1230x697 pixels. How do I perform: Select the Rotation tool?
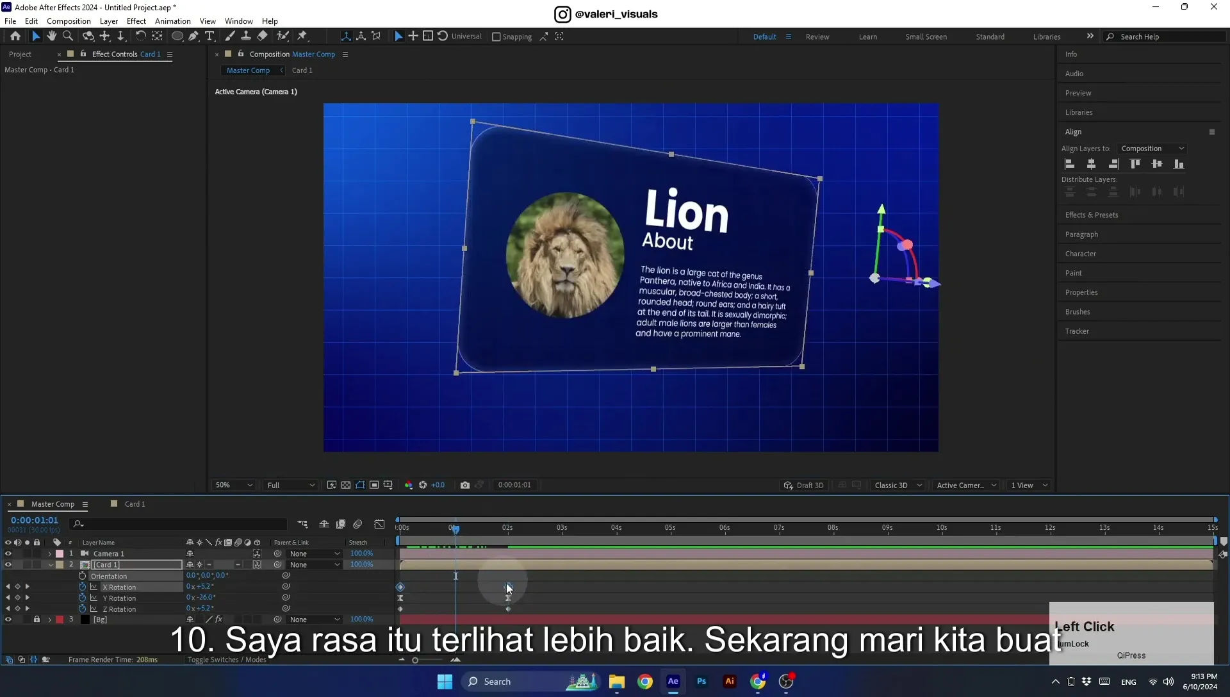pyautogui.click(x=140, y=37)
